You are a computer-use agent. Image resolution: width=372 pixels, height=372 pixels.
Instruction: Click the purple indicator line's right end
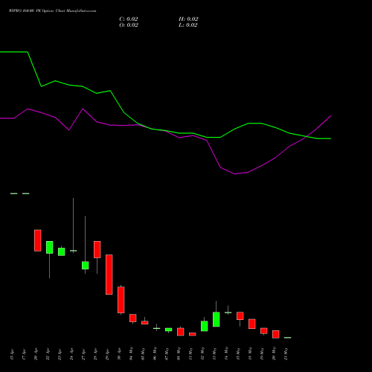330,116
